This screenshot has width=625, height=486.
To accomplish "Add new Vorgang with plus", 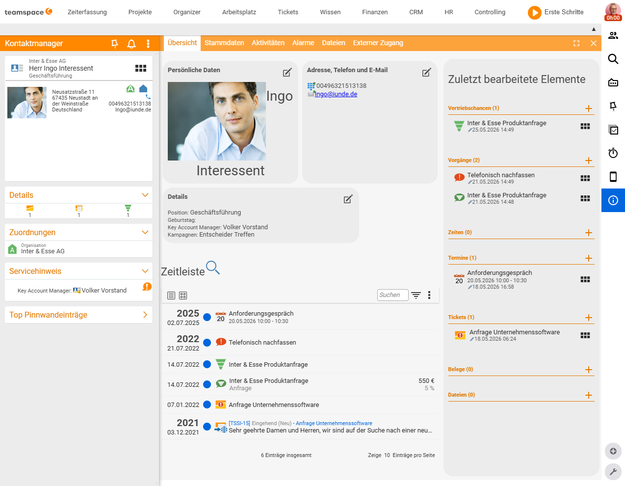I will point(589,161).
